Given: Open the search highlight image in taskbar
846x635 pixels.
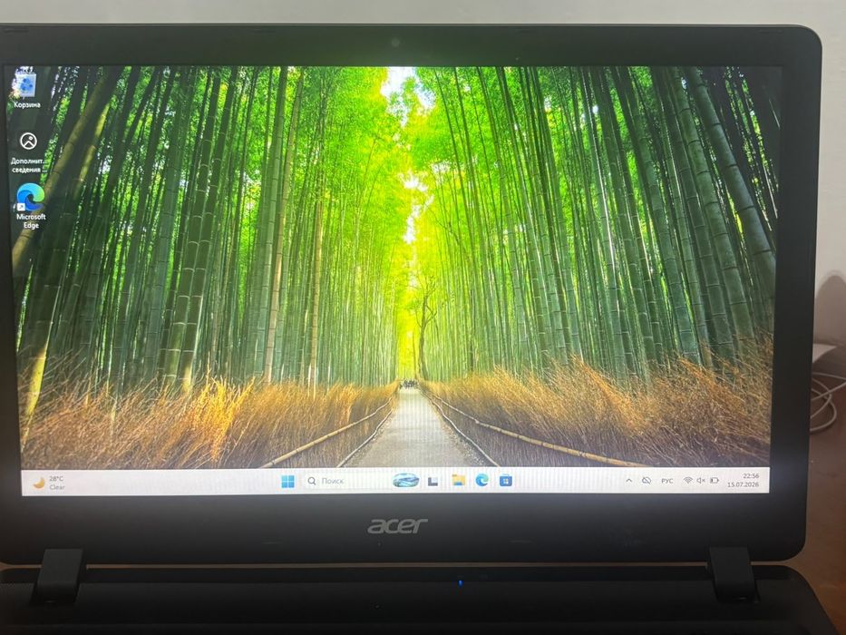Looking at the screenshot, I should coord(405,480).
